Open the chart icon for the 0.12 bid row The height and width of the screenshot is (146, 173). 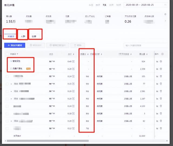pyautogui.click(x=157, y=128)
